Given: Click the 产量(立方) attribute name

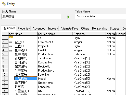Looking at the screenshot, I should [x=22, y=91].
